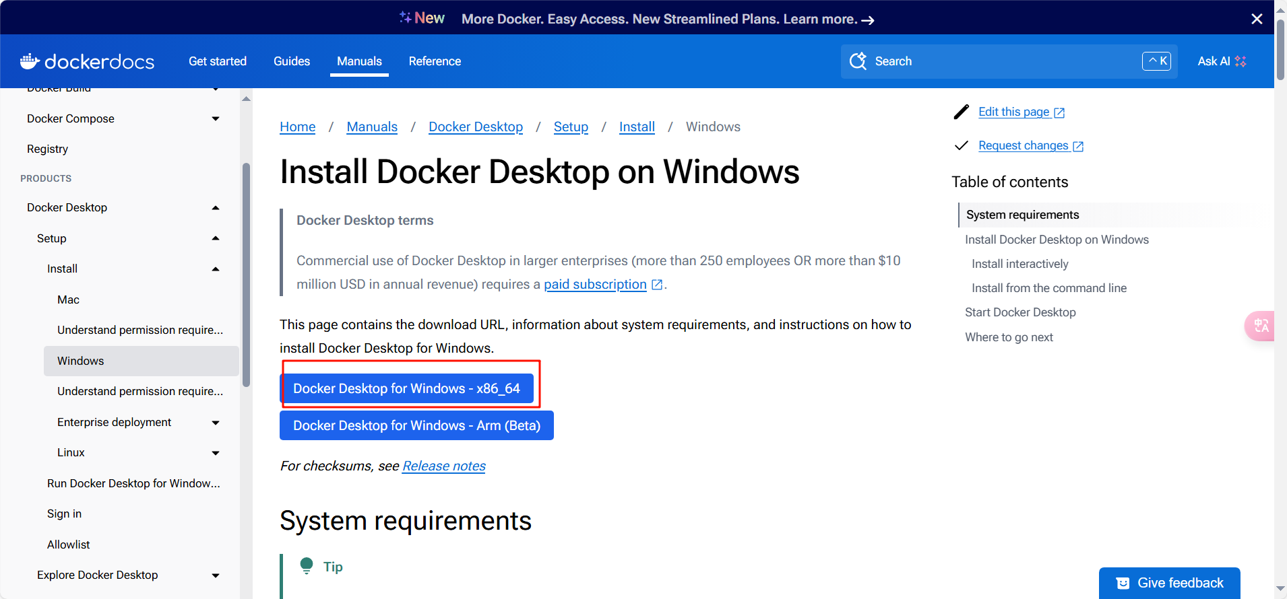Expand the Linux sidebar section
The width and height of the screenshot is (1287, 599).
(x=216, y=452)
